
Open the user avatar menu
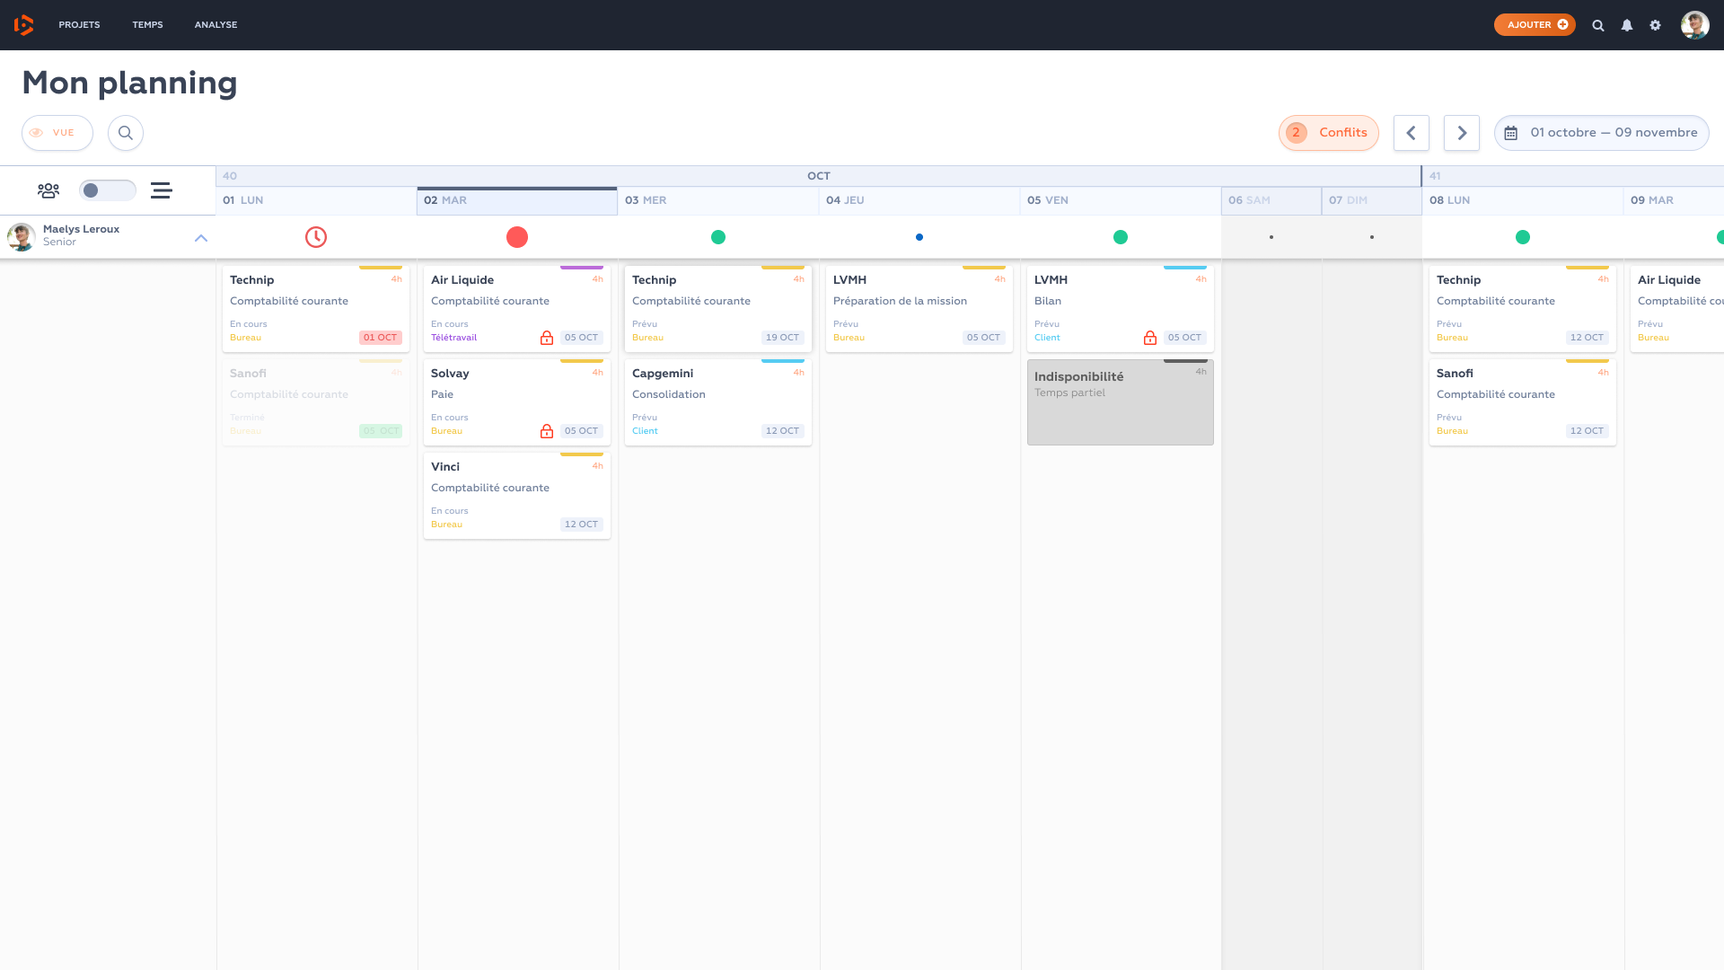pyautogui.click(x=1695, y=25)
